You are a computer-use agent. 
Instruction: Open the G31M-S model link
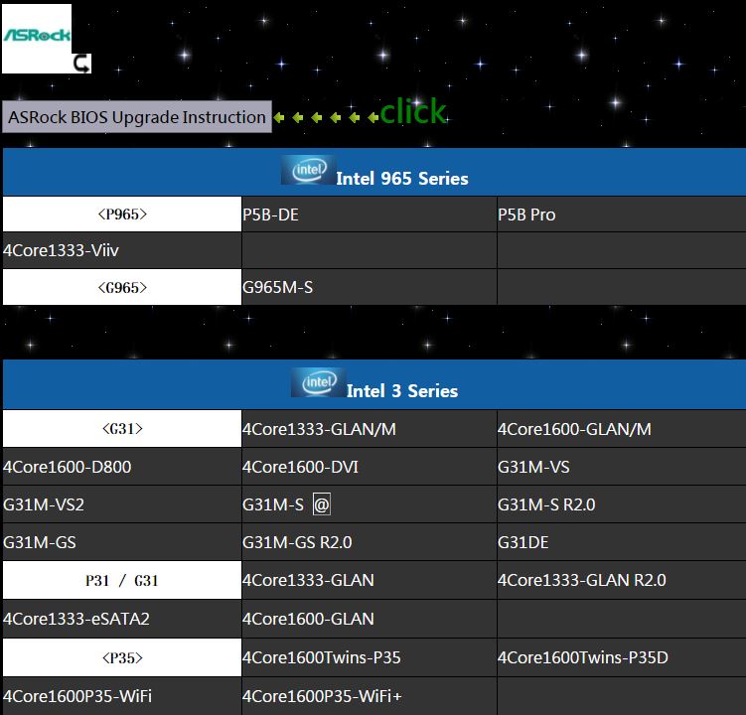(273, 504)
